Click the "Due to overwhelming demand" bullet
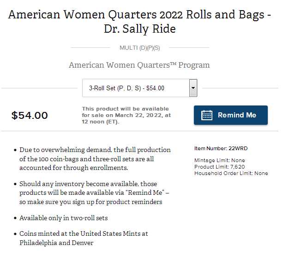The height and width of the screenshot is (257, 283). pos(95,159)
